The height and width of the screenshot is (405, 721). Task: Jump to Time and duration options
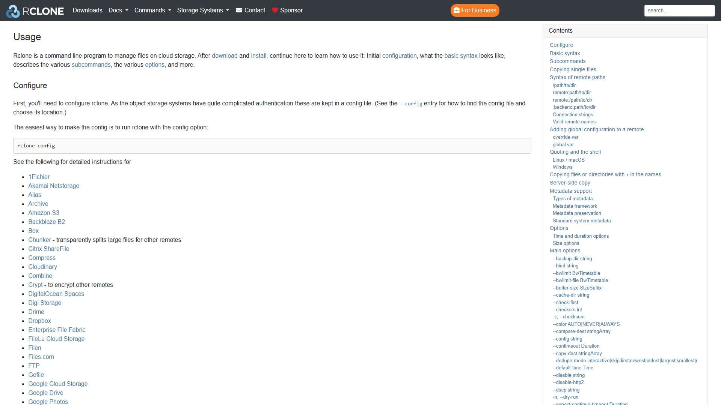pyautogui.click(x=581, y=236)
